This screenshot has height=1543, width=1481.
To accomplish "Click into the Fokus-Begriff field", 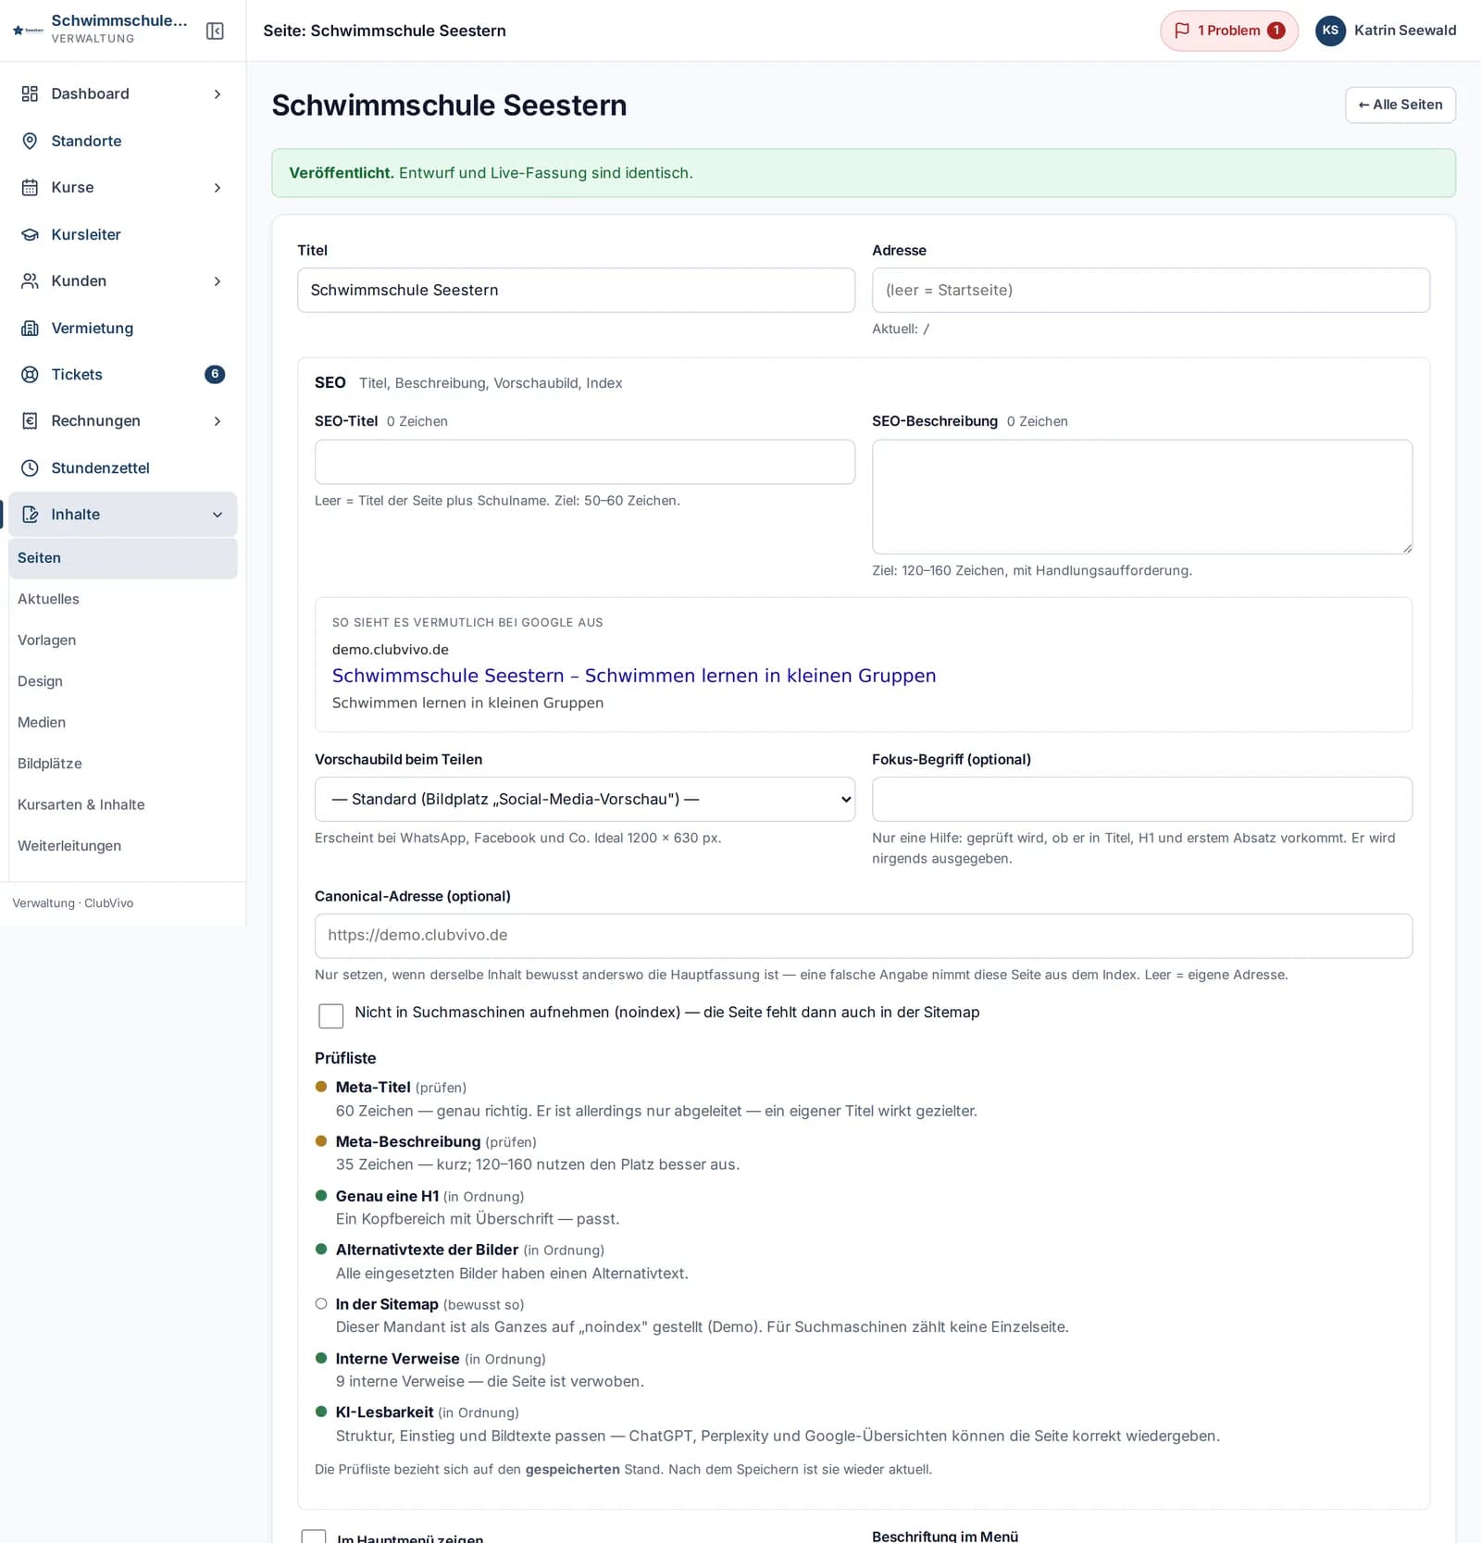I will pyautogui.click(x=1142, y=799).
